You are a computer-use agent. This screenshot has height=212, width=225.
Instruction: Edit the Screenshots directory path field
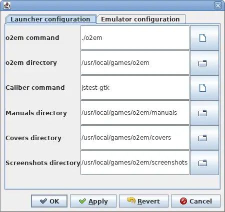pyautogui.click(x=135, y=163)
